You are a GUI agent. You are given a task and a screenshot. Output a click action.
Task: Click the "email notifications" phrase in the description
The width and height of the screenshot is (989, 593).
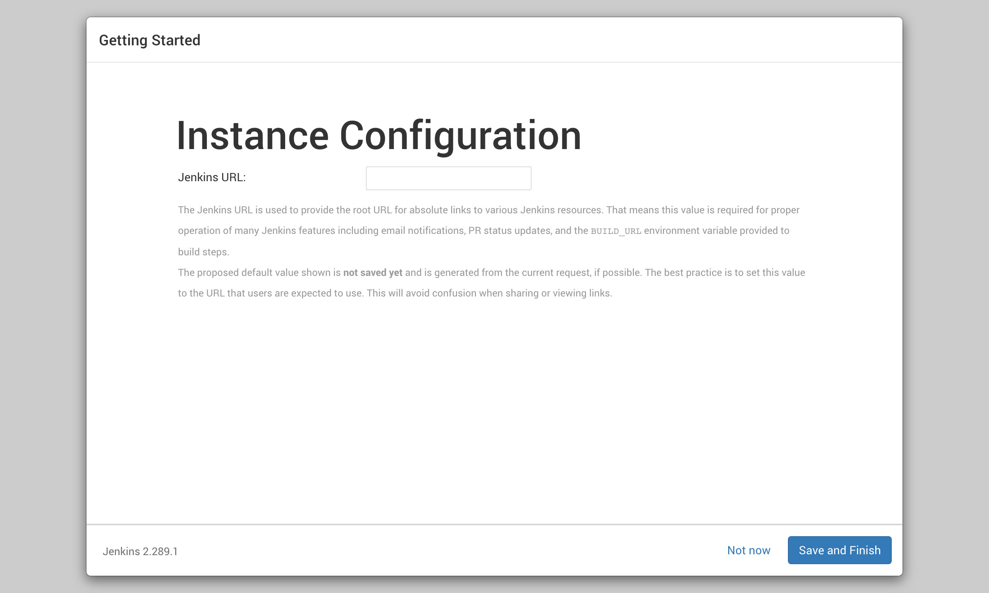coord(423,231)
